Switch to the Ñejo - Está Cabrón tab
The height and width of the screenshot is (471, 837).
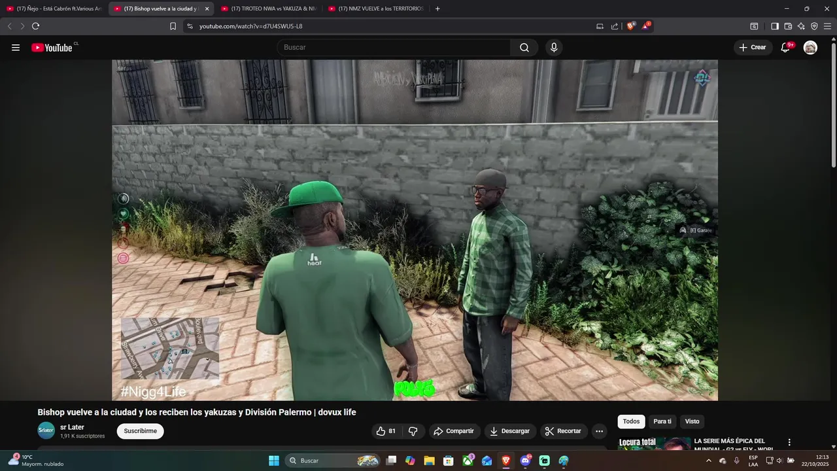click(x=54, y=9)
